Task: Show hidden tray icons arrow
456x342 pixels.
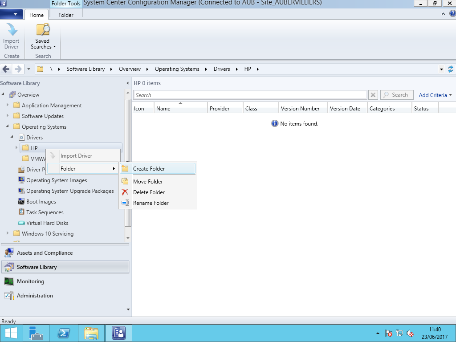Action: click(x=378, y=333)
